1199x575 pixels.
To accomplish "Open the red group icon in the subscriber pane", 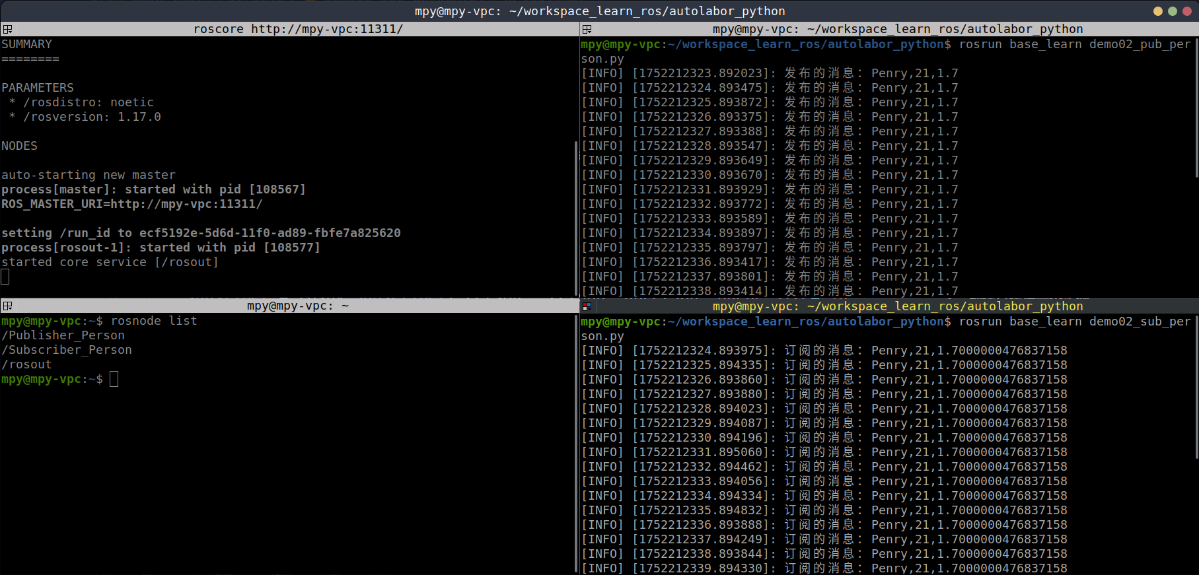I will (587, 306).
